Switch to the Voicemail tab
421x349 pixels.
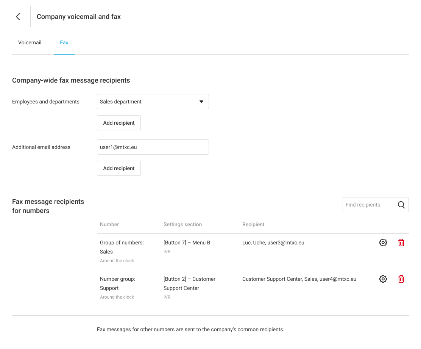pos(30,42)
